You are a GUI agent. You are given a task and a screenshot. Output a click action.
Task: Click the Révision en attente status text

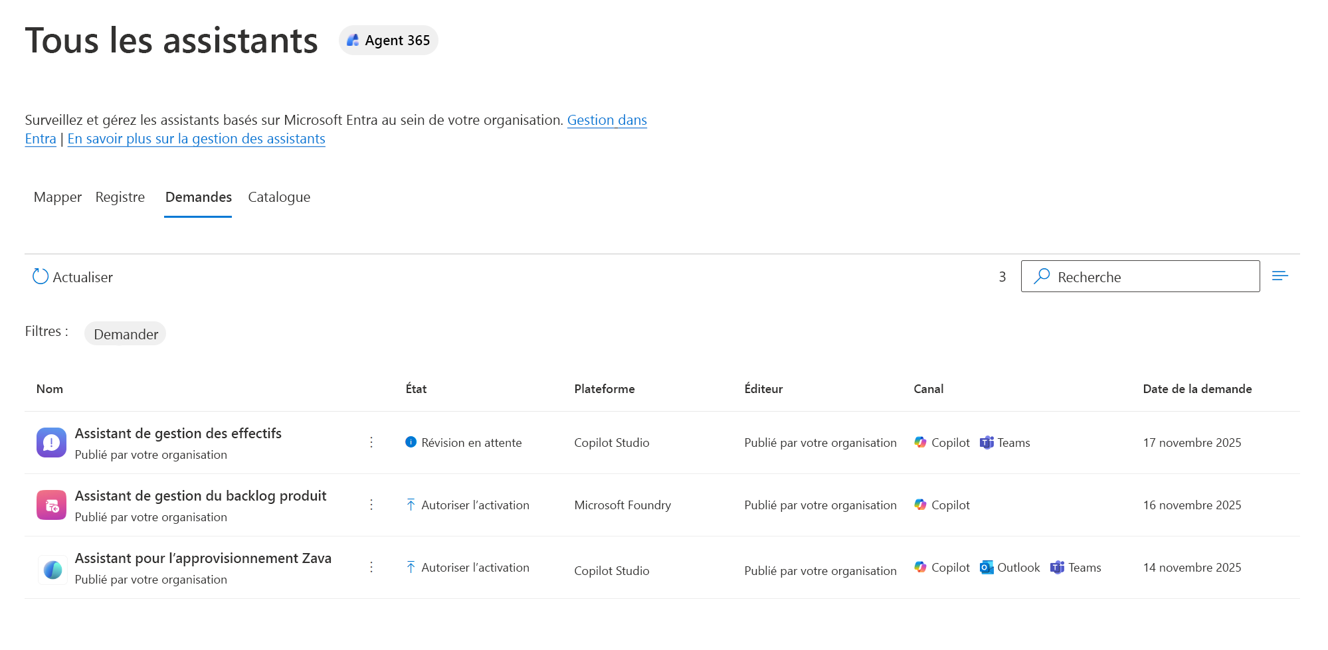472,443
